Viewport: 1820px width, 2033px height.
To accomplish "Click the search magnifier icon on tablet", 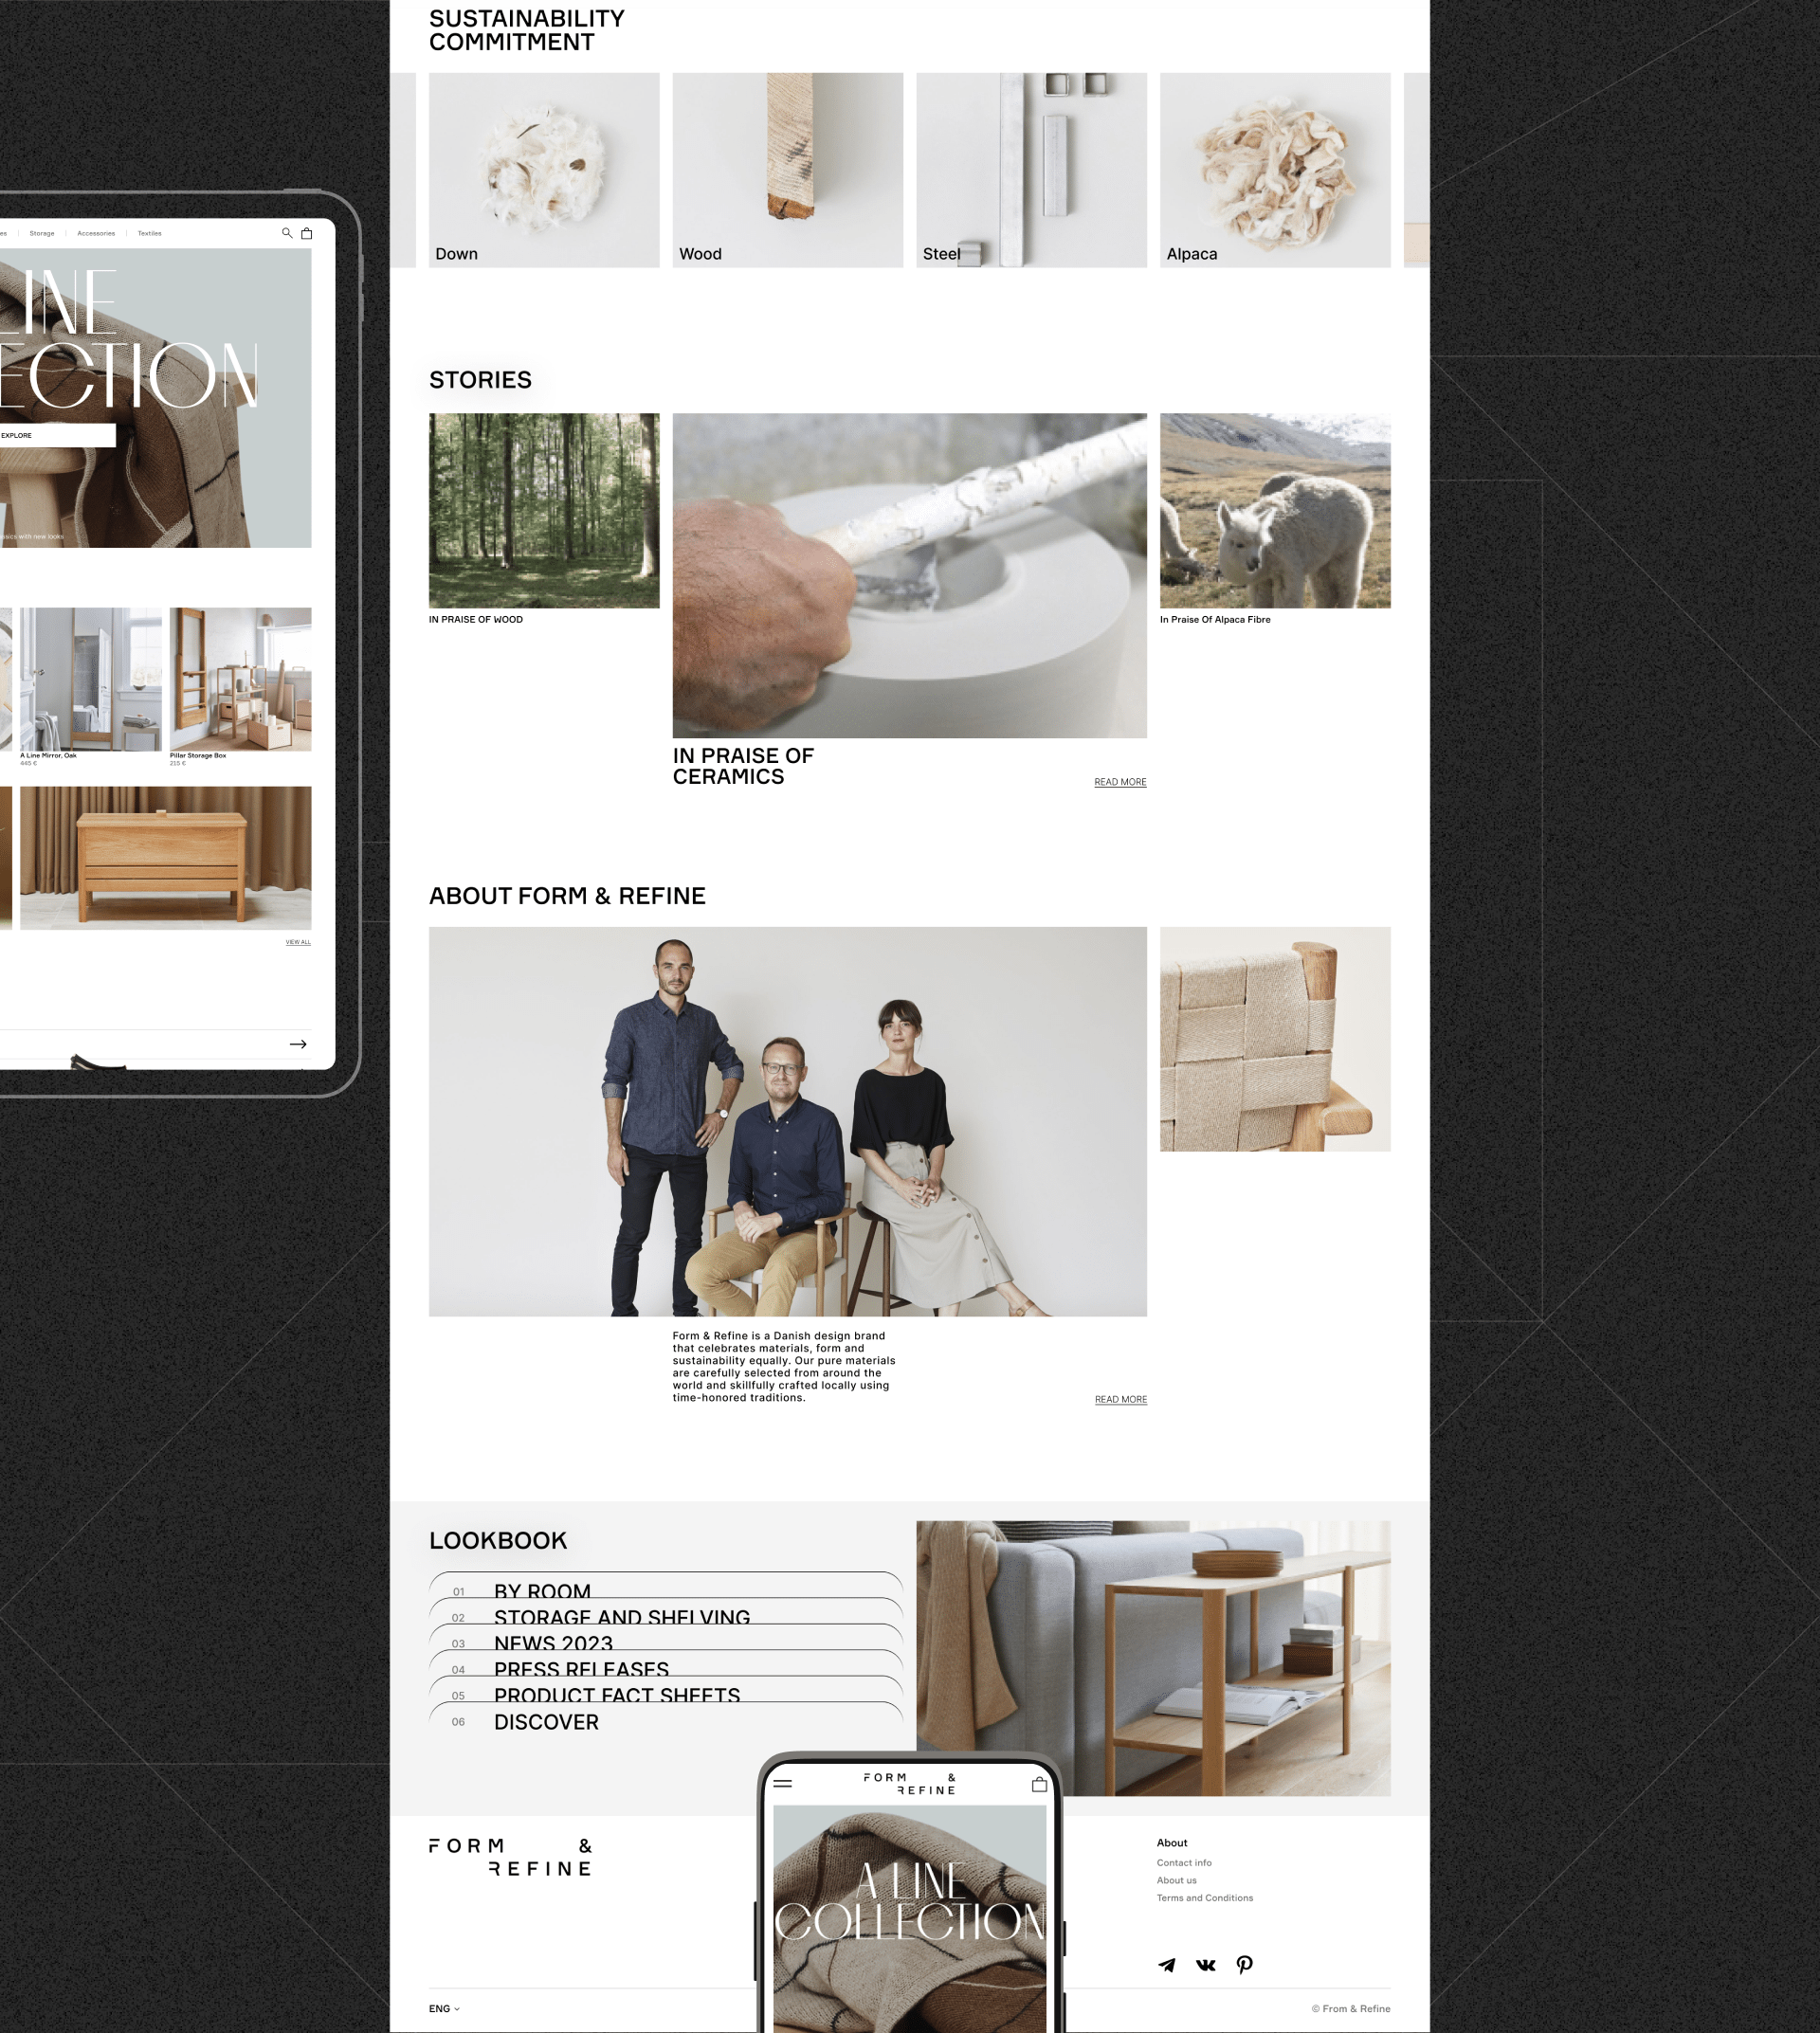I will click(287, 233).
